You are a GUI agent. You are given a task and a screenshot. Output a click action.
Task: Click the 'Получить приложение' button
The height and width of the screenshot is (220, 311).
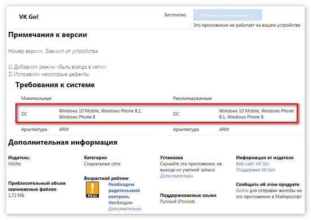point(228,15)
